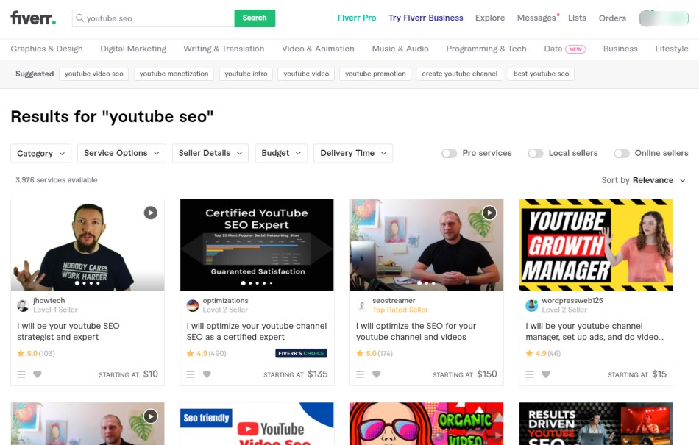699x445 pixels.
Task: Open list menu for optimizations gig
Action: pos(191,374)
